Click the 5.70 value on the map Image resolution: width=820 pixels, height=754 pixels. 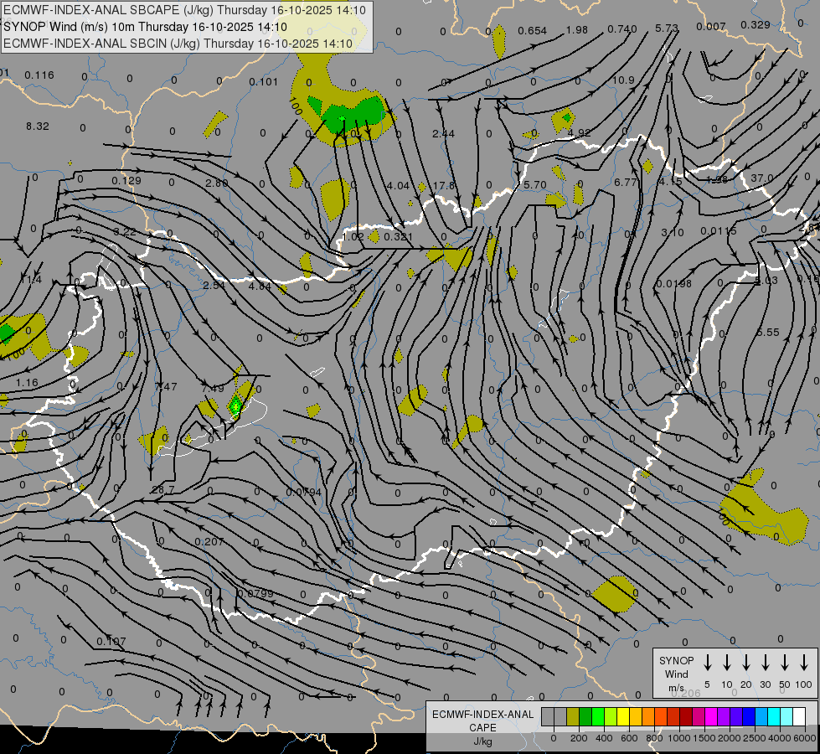click(535, 185)
